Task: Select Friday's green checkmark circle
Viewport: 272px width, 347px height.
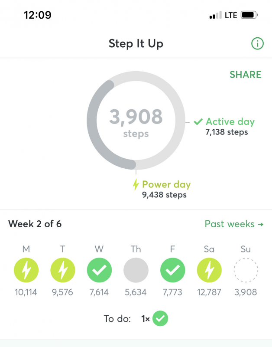Action: (172, 270)
